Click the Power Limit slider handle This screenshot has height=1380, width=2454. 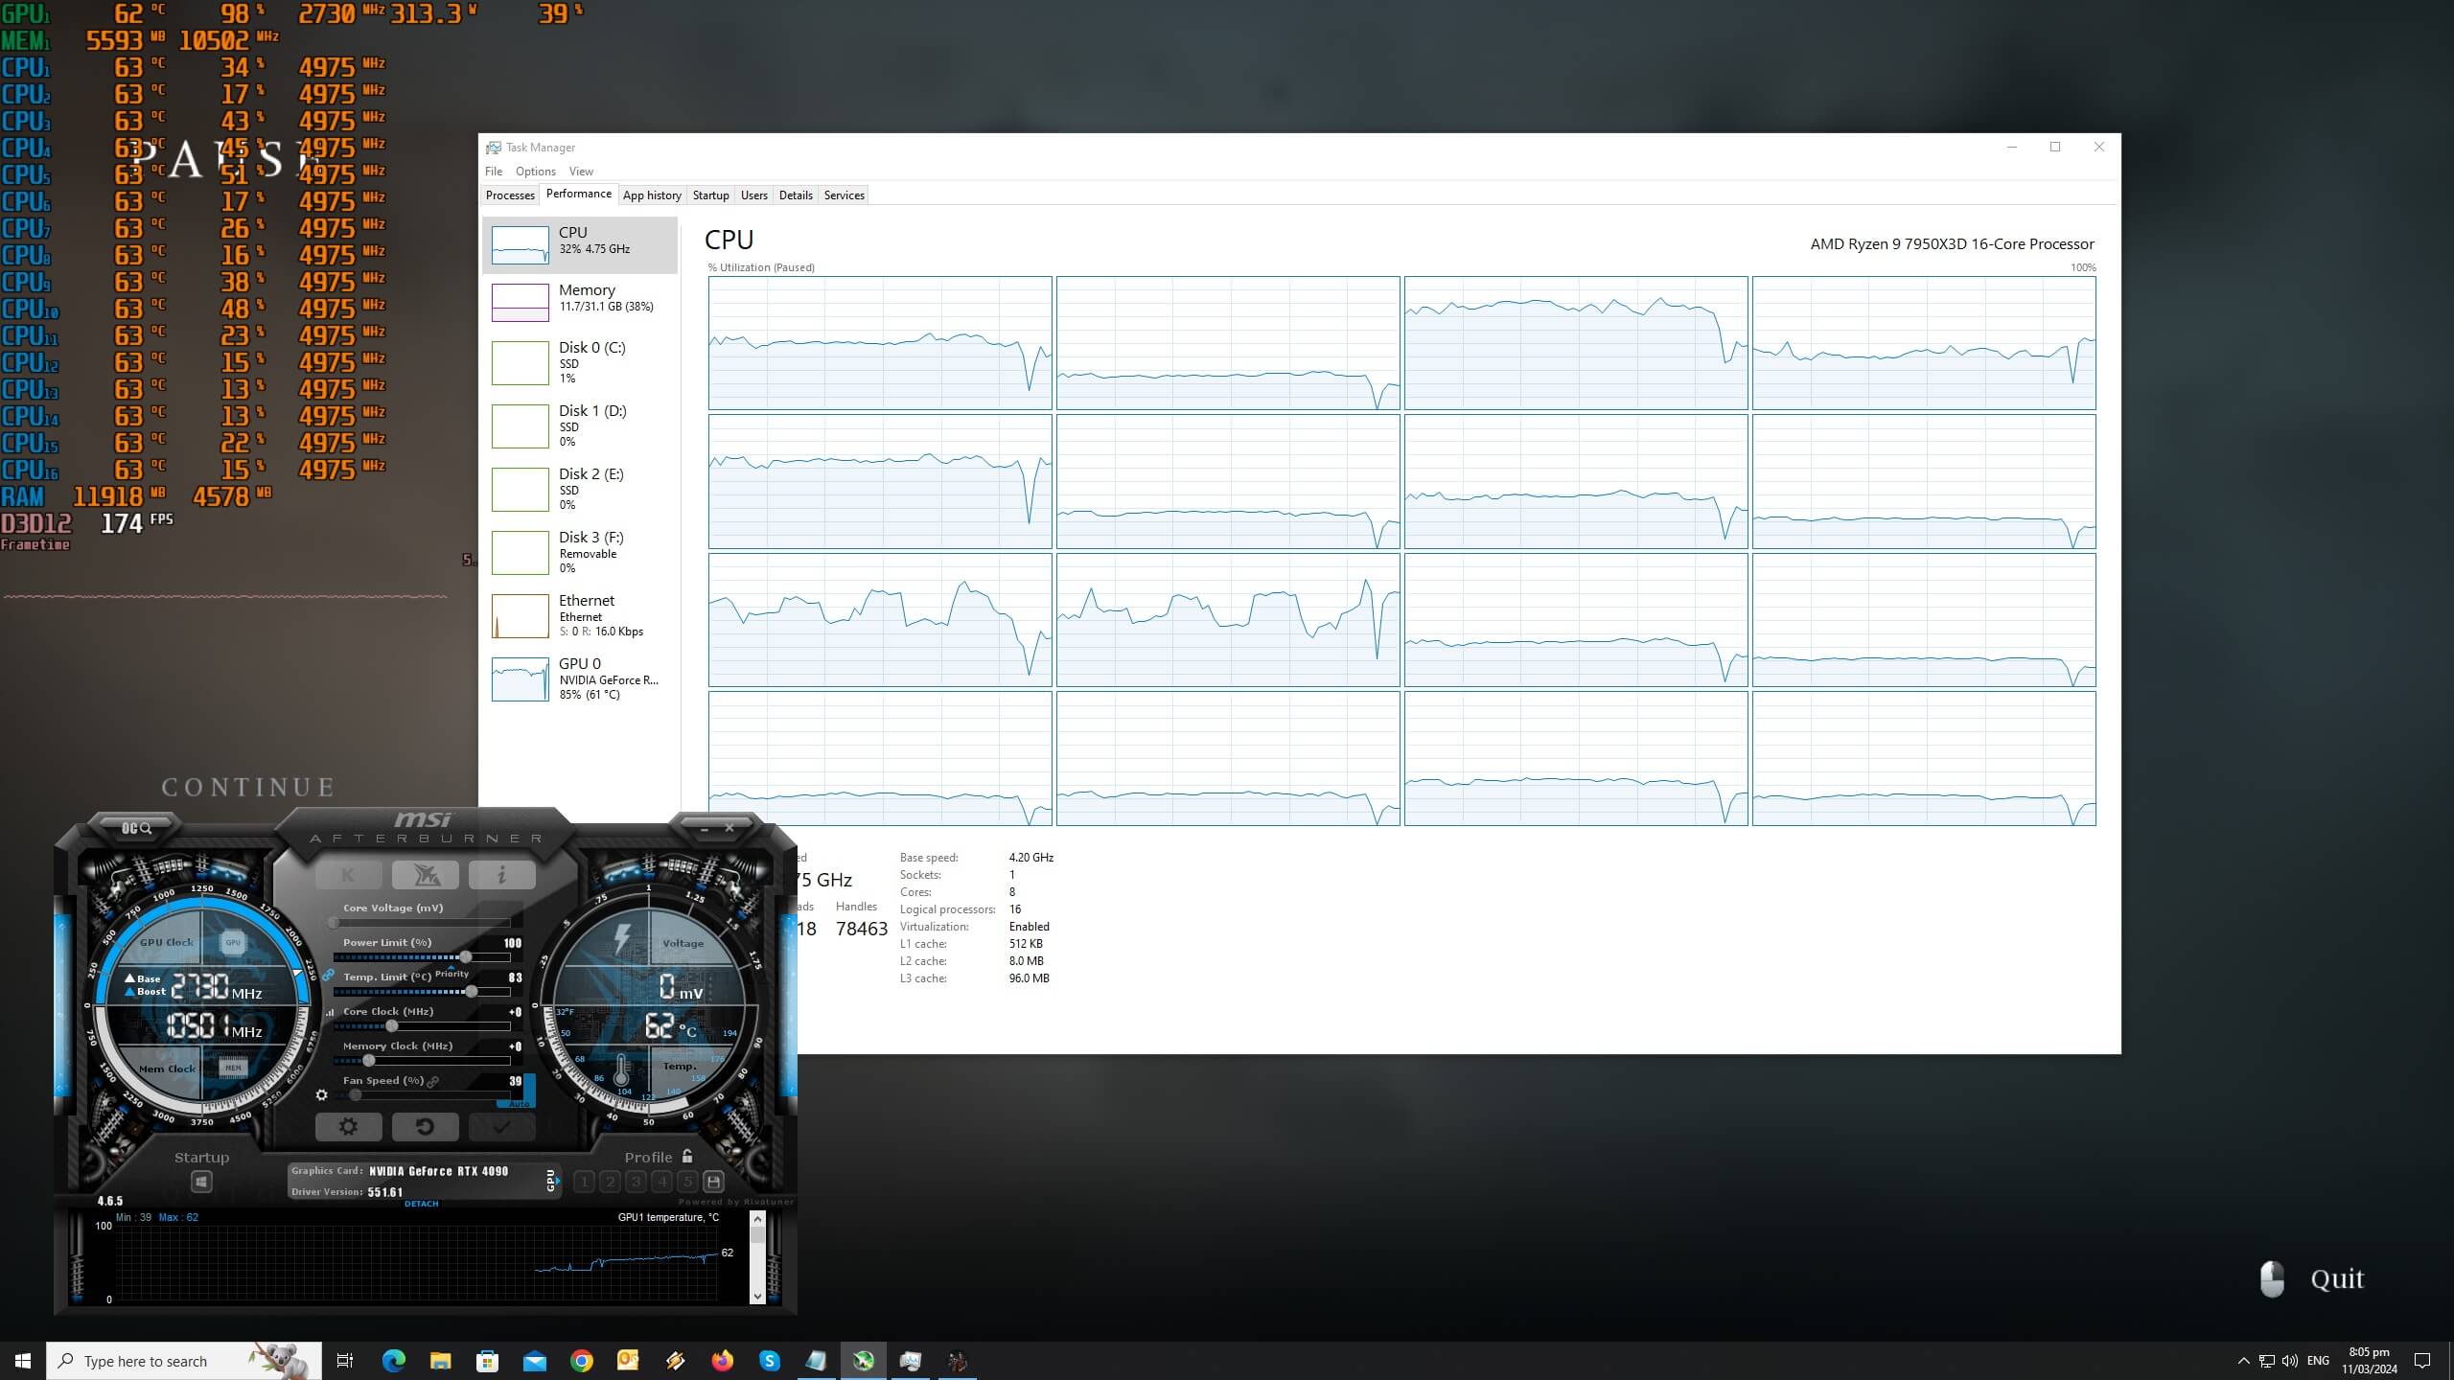point(466,957)
